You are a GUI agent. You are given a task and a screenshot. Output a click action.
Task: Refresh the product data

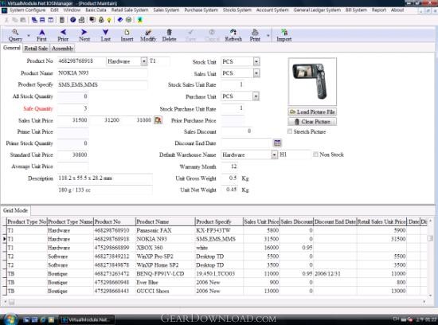[233, 35]
